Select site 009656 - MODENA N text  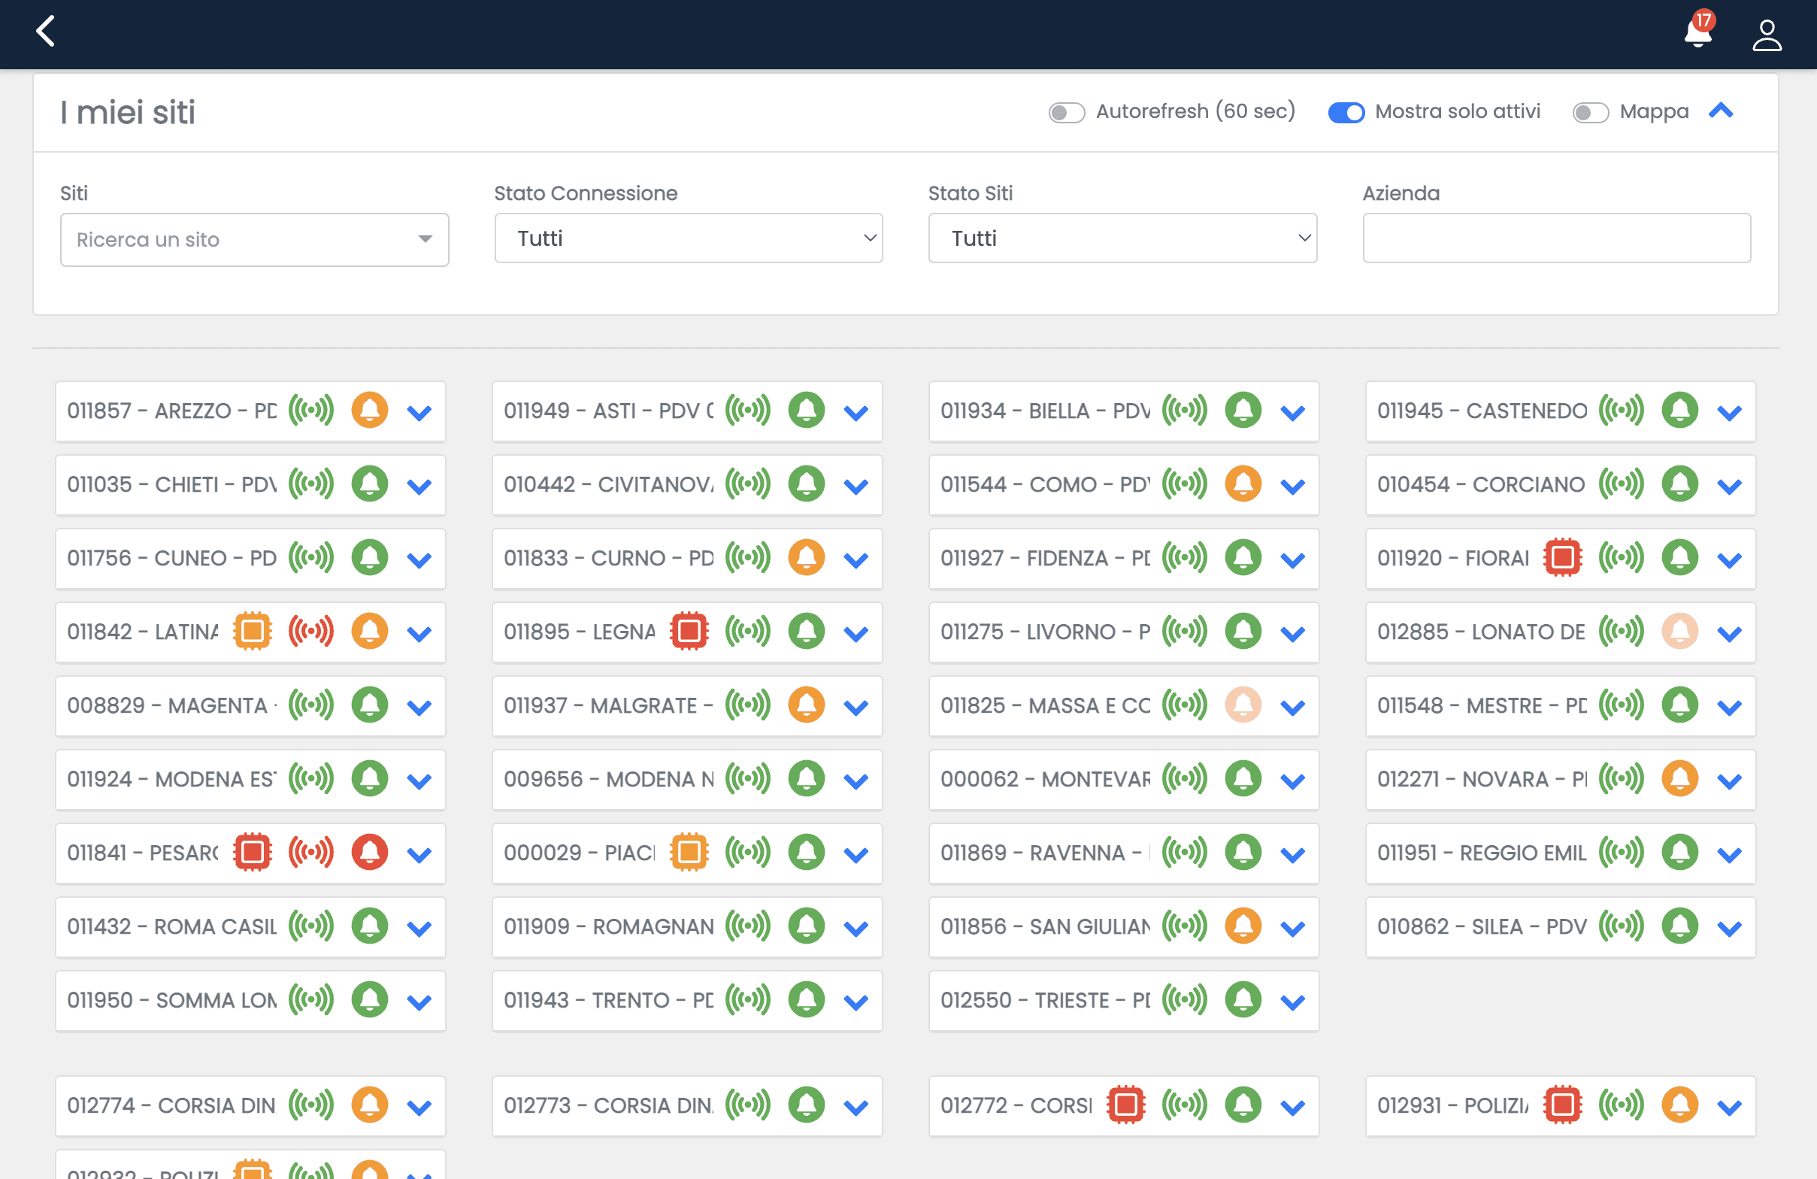click(x=608, y=780)
